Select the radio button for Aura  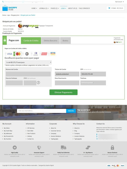(x=49, y=54)
